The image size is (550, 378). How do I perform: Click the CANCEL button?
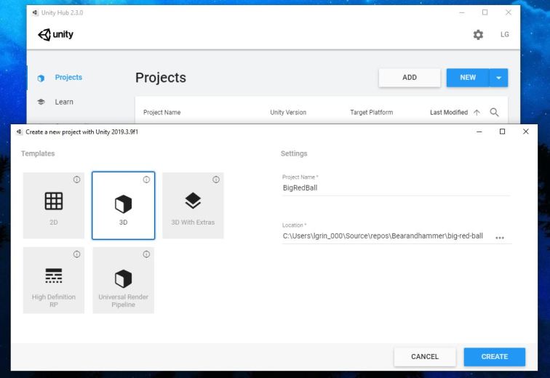(x=425, y=357)
